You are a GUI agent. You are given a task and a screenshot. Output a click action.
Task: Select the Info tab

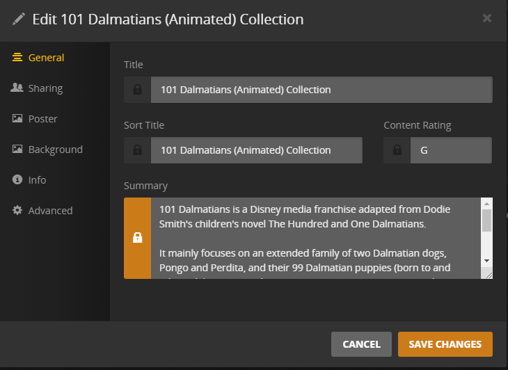coord(29,180)
